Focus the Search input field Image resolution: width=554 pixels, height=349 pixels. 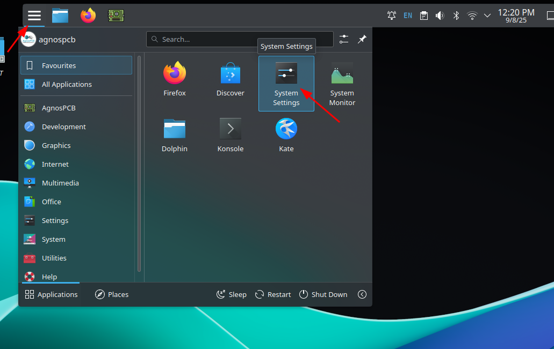pyautogui.click(x=240, y=39)
